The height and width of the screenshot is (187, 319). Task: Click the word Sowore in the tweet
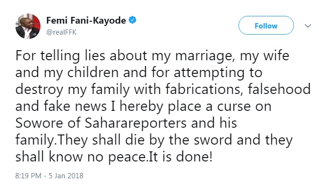coord(39,123)
